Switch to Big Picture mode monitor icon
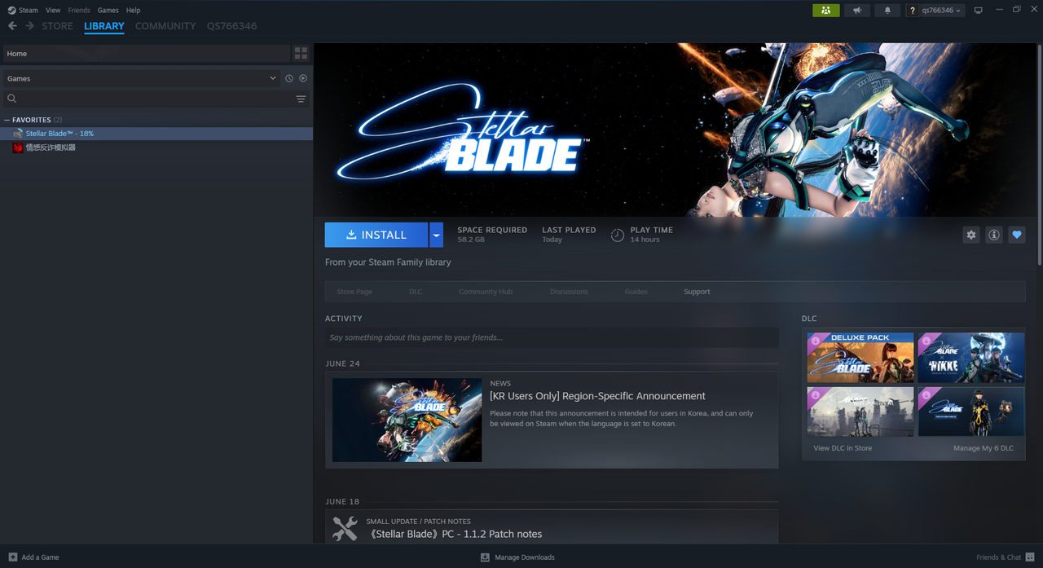 coord(979,11)
